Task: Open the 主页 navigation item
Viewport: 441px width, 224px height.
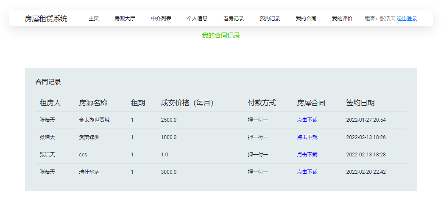Action: (94, 19)
